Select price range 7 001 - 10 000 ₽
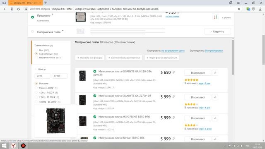The width and height of the screenshot is (265, 149). (x=36, y=97)
